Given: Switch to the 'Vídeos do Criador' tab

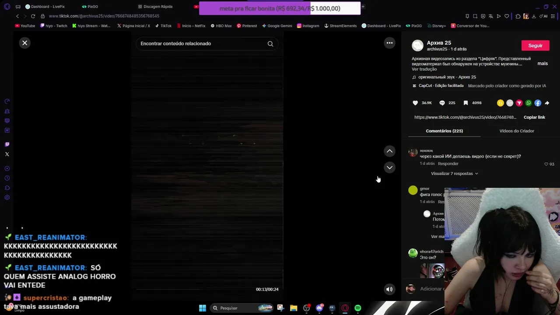Looking at the screenshot, I should click(x=517, y=131).
